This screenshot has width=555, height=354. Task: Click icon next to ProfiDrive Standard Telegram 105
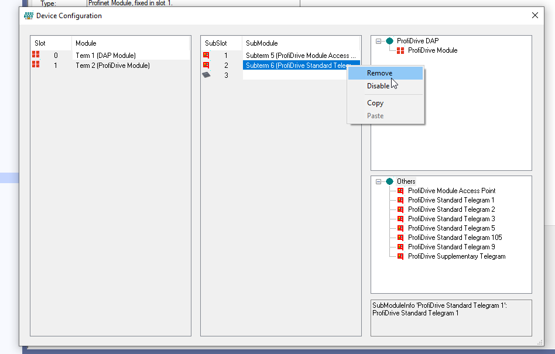(x=400, y=238)
